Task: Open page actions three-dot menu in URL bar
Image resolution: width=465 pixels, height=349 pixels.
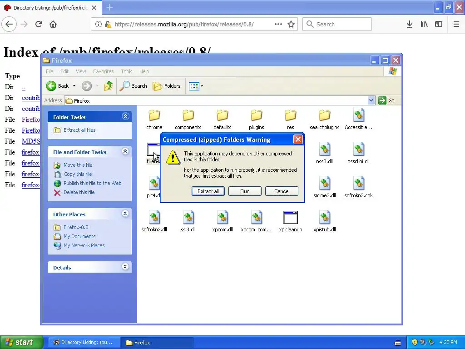Action: (x=278, y=24)
